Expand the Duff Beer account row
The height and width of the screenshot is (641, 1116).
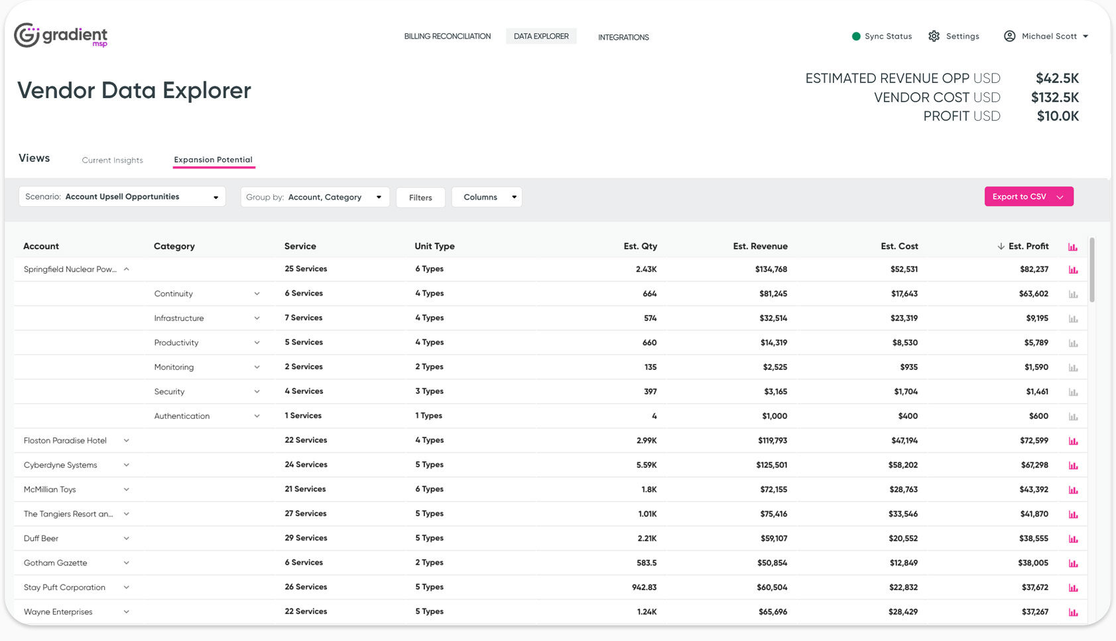(126, 538)
